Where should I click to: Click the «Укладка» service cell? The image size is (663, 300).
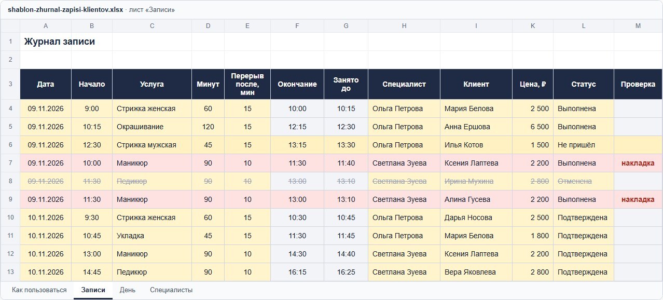click(x=152, y=236)
